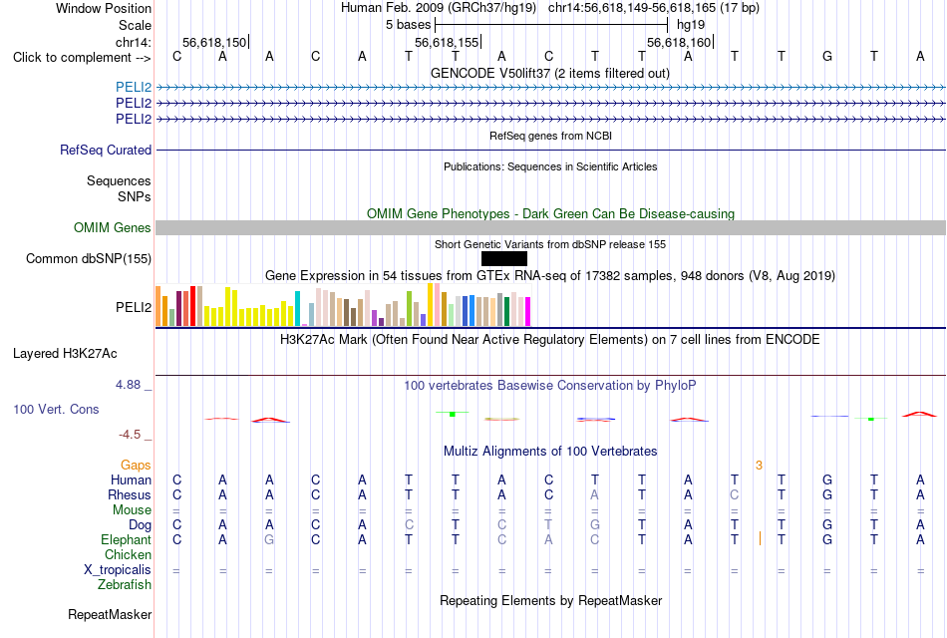The image size is (947, 638).
Task: Click the position label 56,618,160
Action: [679, 42]
